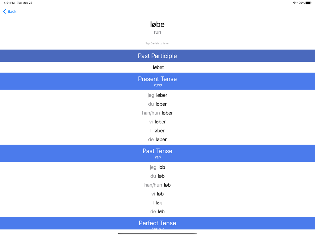Listen to past participle løbet

(x=158, y=67)
